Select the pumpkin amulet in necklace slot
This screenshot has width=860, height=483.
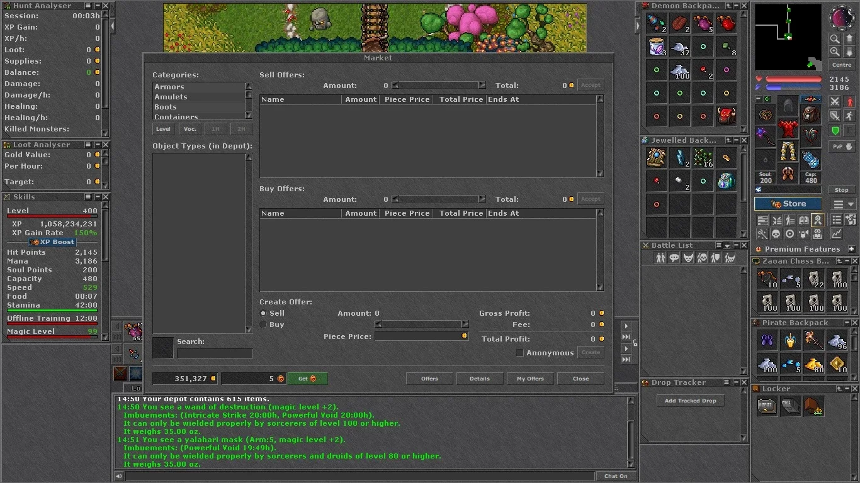(x=766, y=114)
